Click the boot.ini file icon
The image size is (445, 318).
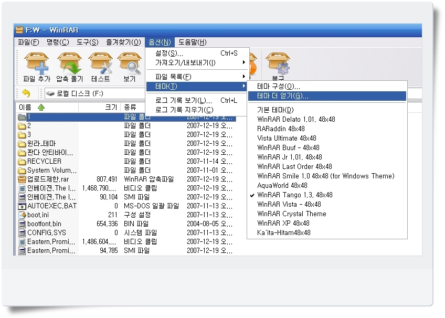click(x=22, y=215)
